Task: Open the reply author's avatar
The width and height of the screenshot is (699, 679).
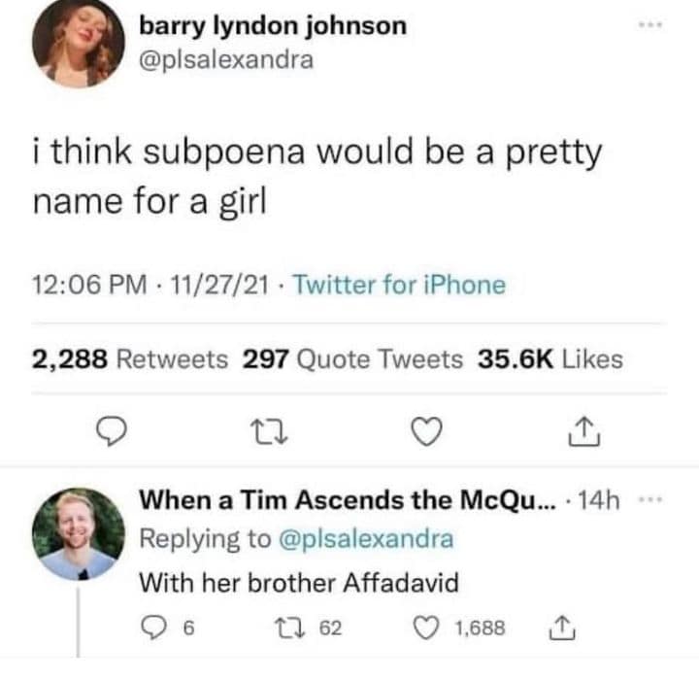Action: click(x=79, y=534)
